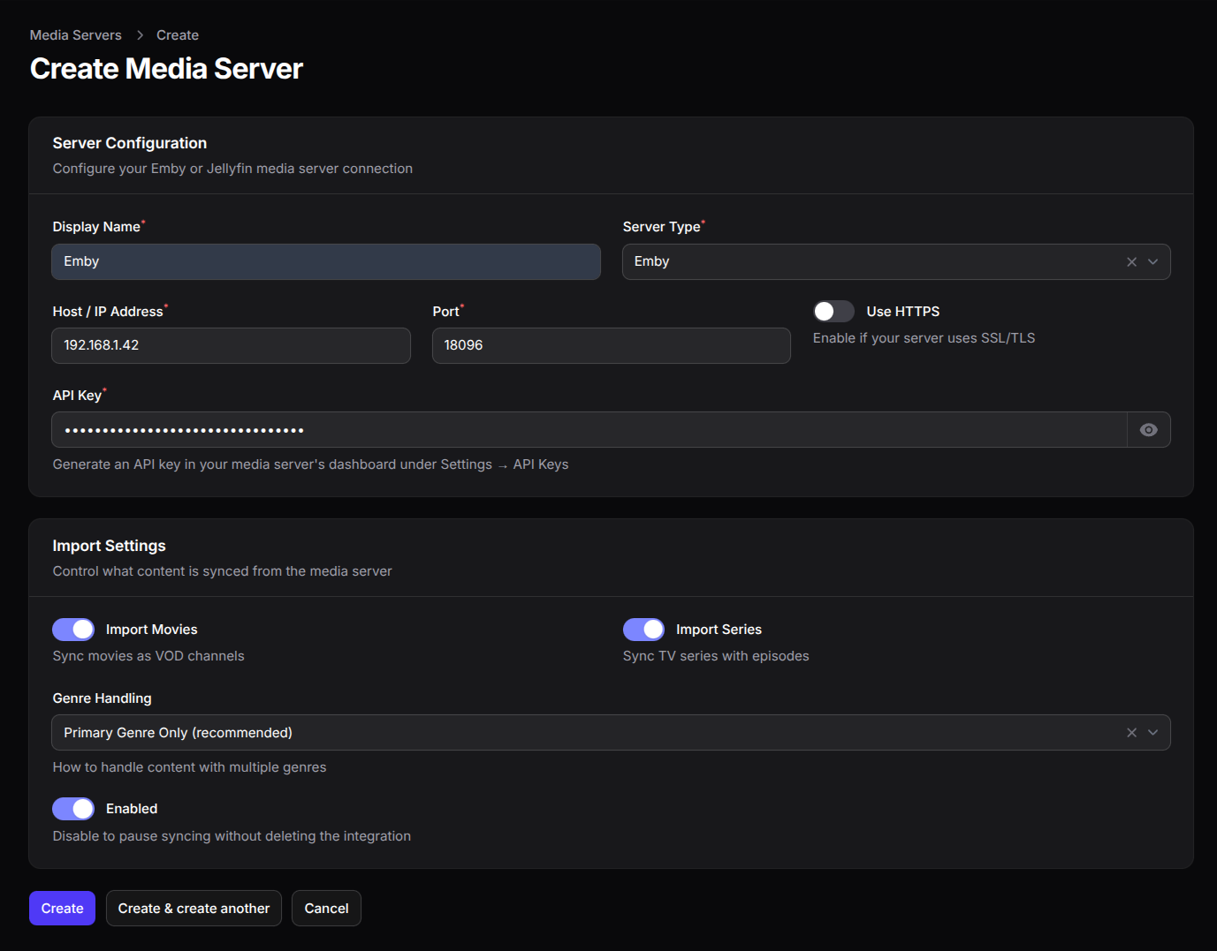This screenshot has height=951, width=1217.
Task: Click the chevron on Server Type field
Action: [x=1152, y=261]
